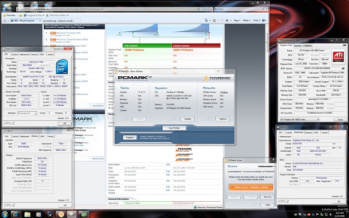Click the IE Help question mark icon
349x218 pixels.
tap(263, 20)
